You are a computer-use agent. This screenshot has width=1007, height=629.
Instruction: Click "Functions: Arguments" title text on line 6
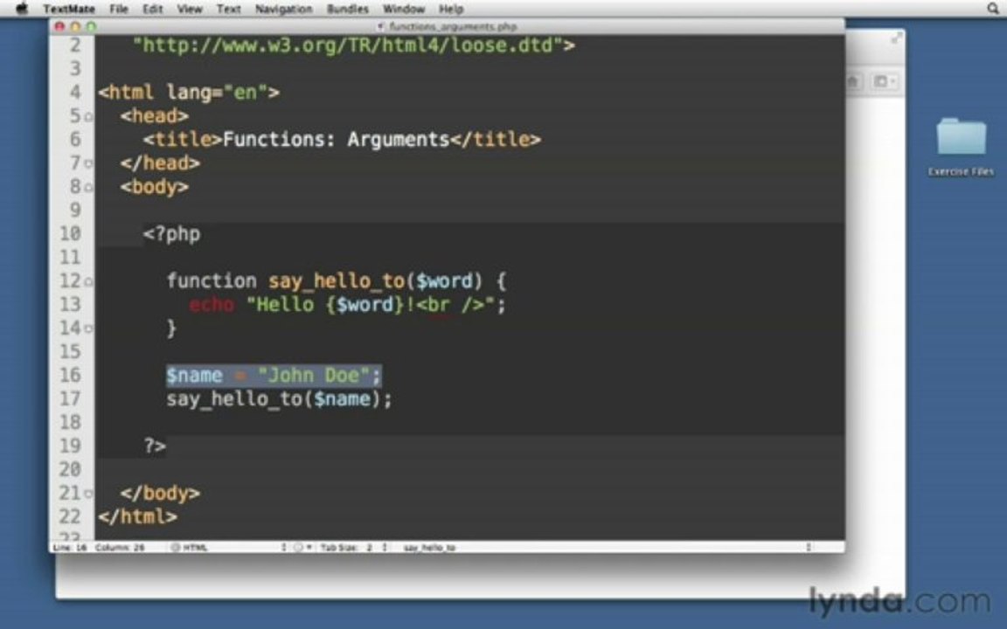click(x=336, y=139)
